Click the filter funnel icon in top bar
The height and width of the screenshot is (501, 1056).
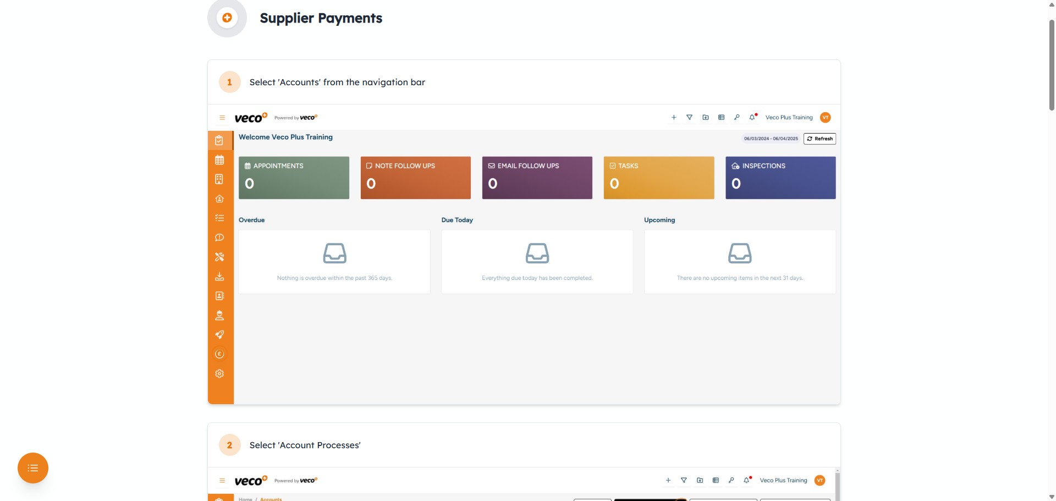689,117
